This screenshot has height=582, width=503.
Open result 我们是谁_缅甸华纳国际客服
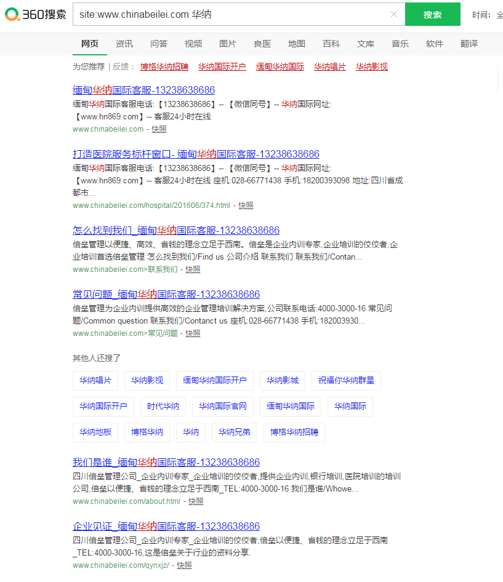tap(166, 463)
